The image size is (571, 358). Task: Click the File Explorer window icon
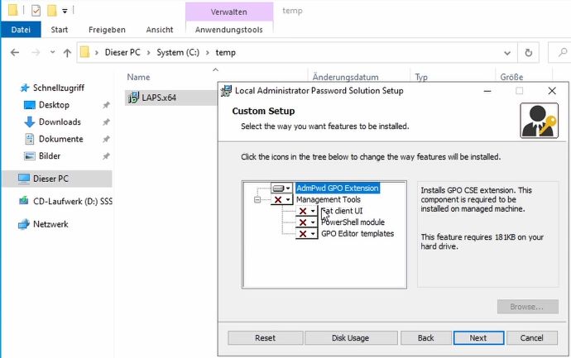[x=12, y=10]
